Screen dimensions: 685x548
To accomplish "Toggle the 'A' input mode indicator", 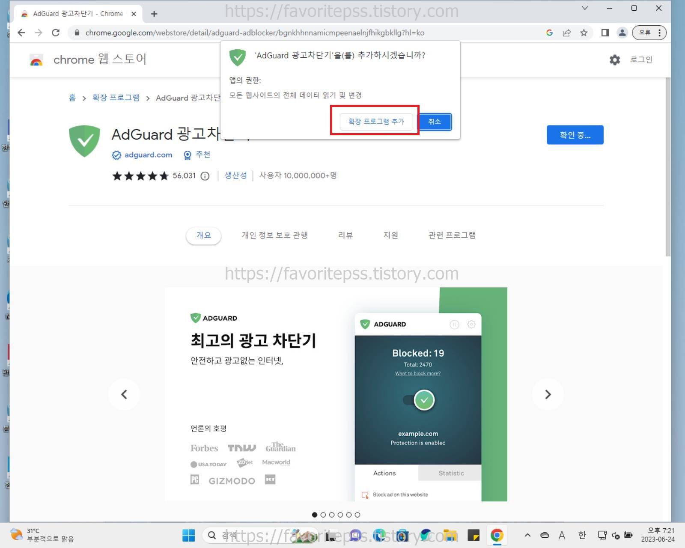I will coord(562,535).
